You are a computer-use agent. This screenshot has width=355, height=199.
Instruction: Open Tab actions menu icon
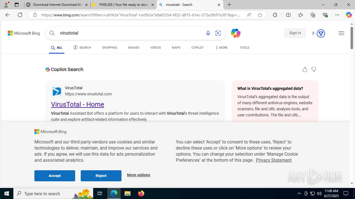(x=17, y=5)
